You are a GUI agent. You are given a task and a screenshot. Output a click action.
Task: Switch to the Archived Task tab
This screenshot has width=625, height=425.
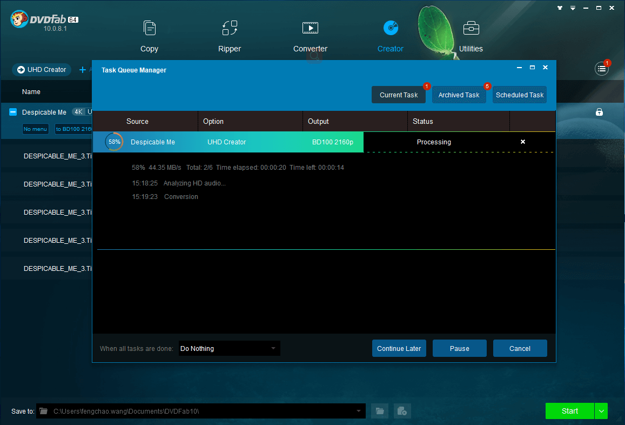coord(459,94)
